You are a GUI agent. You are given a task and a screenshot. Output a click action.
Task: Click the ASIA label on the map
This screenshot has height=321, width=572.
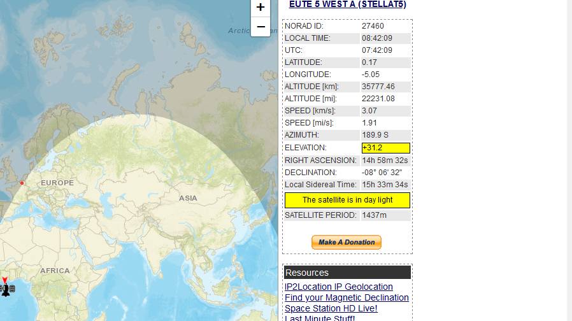[x=188, y=198]
